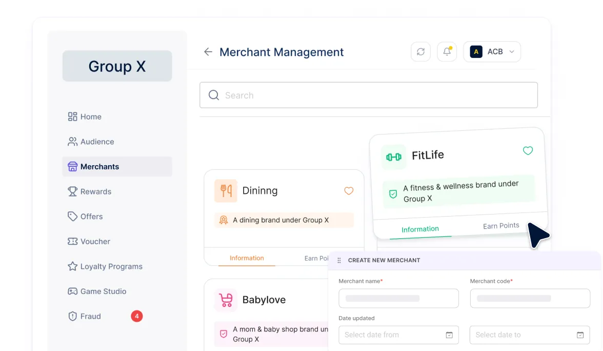
Task: Click the shield icon in FitLife description
Action: pos(393,194)
